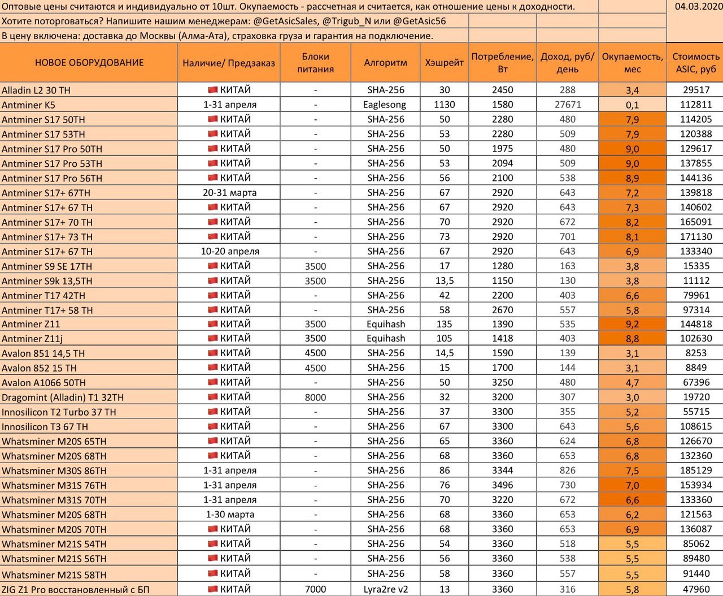Select the Хэшрейт column header

pos(445,63)
